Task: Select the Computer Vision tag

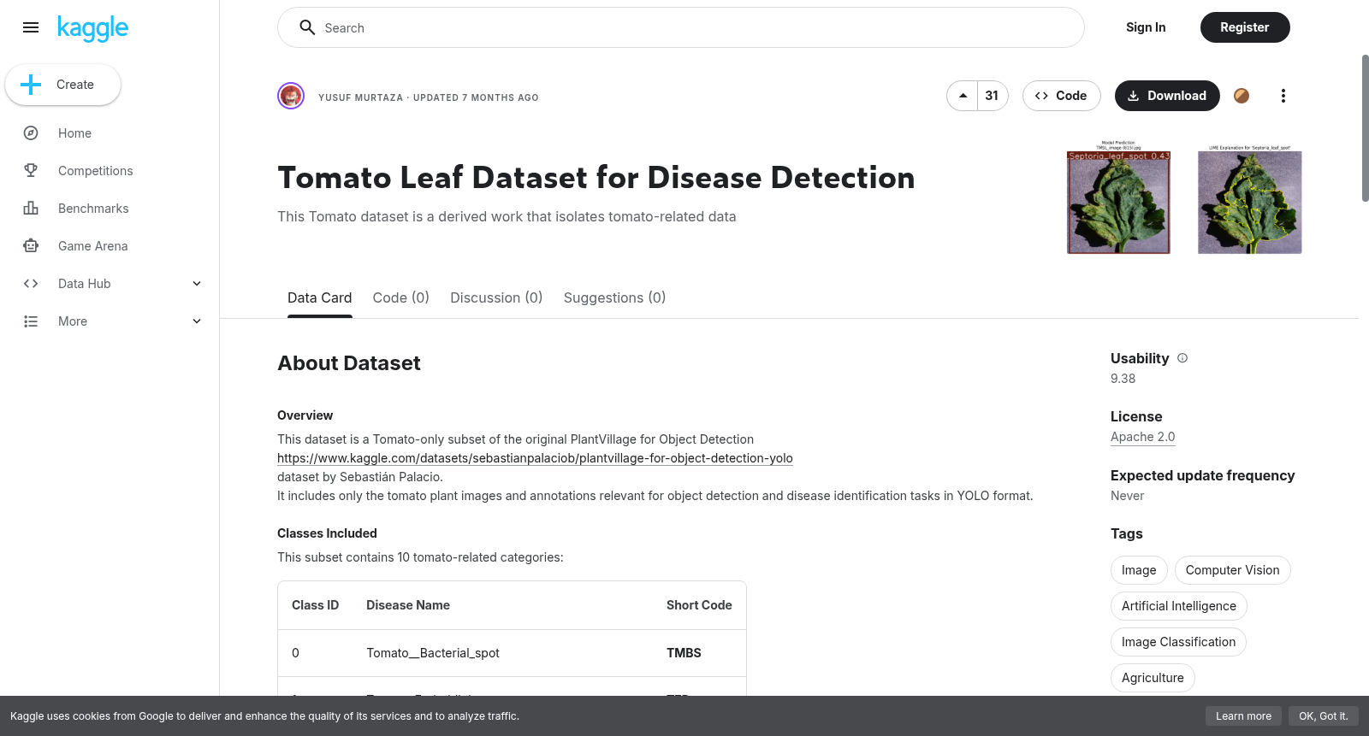Action: [x=1232, y=570]
